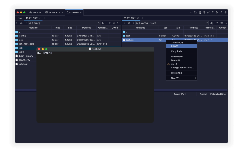The image size is (243, 152).
Task: Close the Transfer tab
Action: (81, 12)
